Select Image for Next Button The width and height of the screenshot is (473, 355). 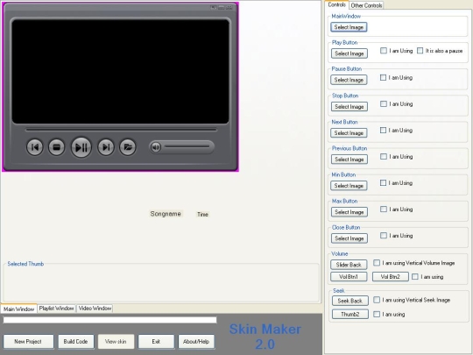click(349, 133)
